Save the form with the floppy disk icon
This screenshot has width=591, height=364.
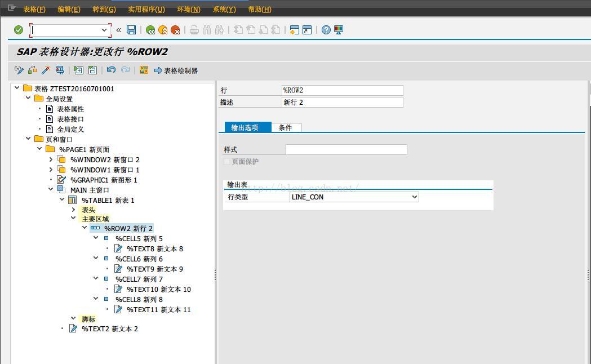pyautogui.click(x=131, y=30)
